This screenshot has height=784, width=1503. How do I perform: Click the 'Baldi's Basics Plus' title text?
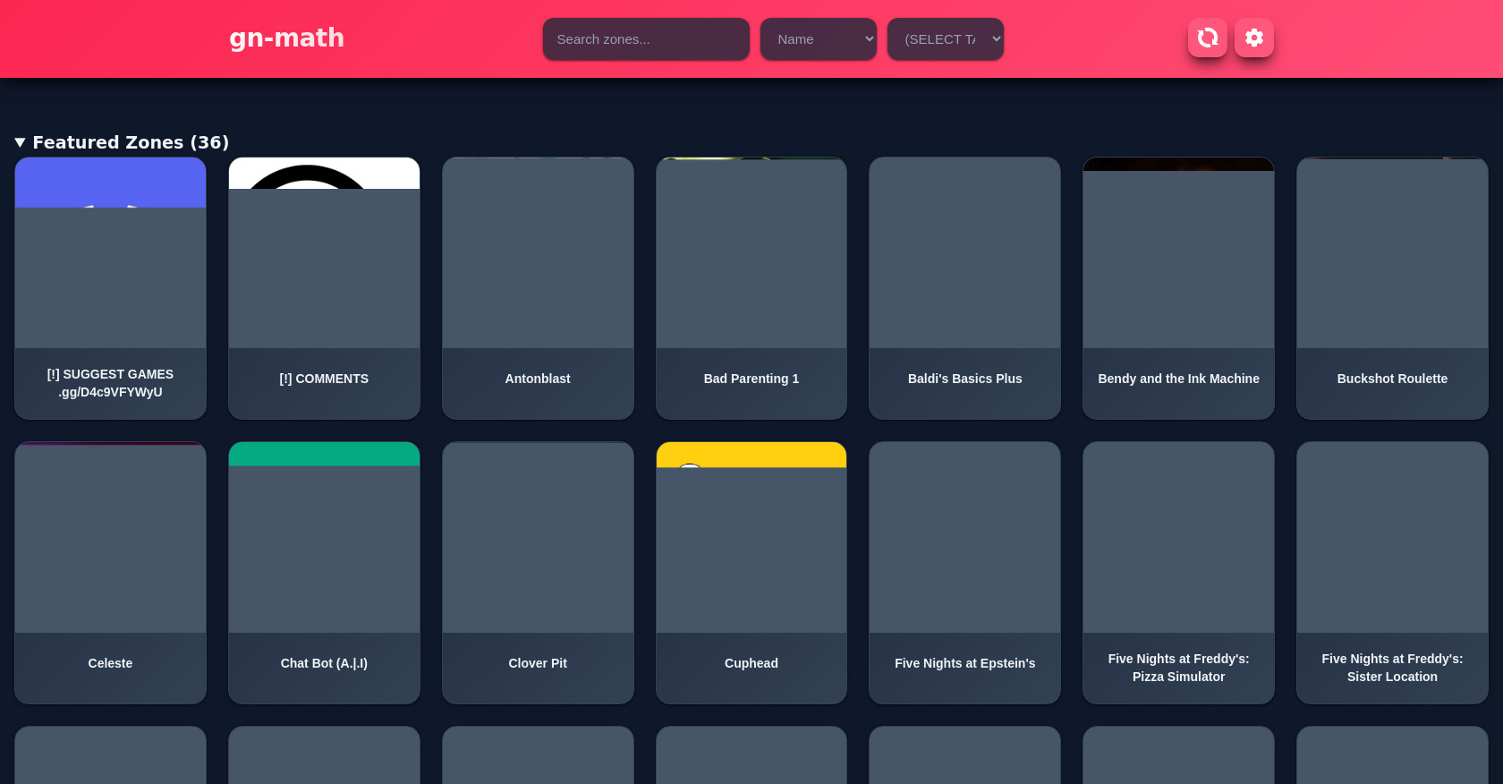[x=964, y=379]
